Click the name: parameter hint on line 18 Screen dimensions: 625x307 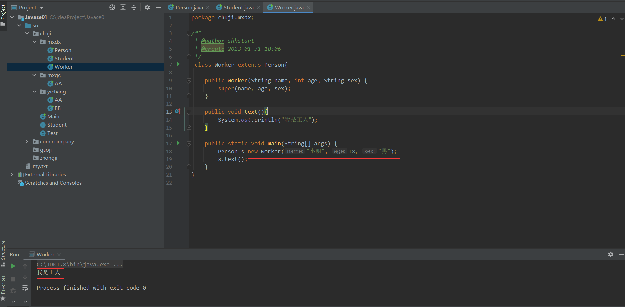[x=295, y=151]
